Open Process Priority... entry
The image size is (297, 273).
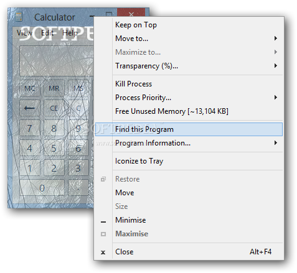[189, 98]
